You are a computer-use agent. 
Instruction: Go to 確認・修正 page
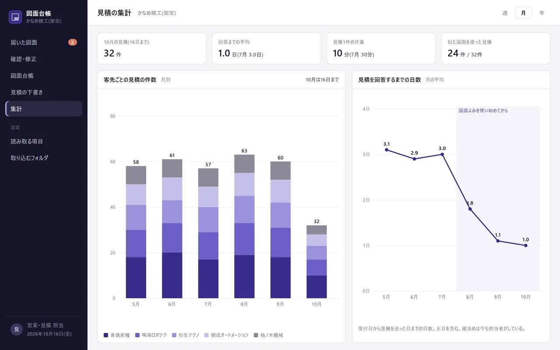point(44,59)
